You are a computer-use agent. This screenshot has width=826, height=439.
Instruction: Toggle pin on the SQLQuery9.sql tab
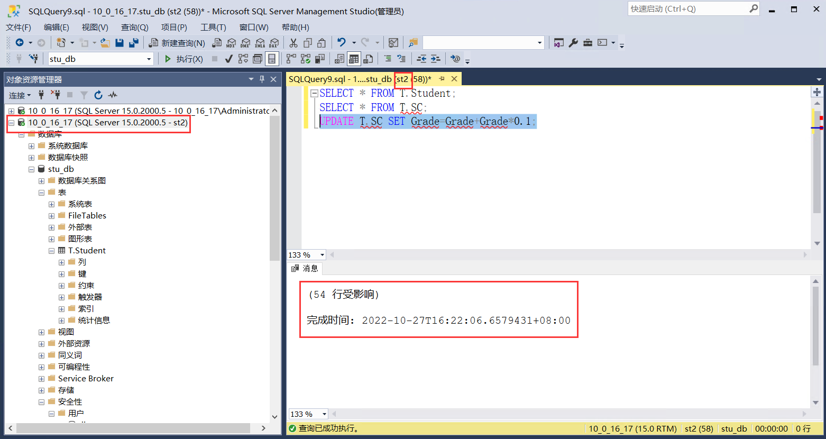[x=442, y=79]
